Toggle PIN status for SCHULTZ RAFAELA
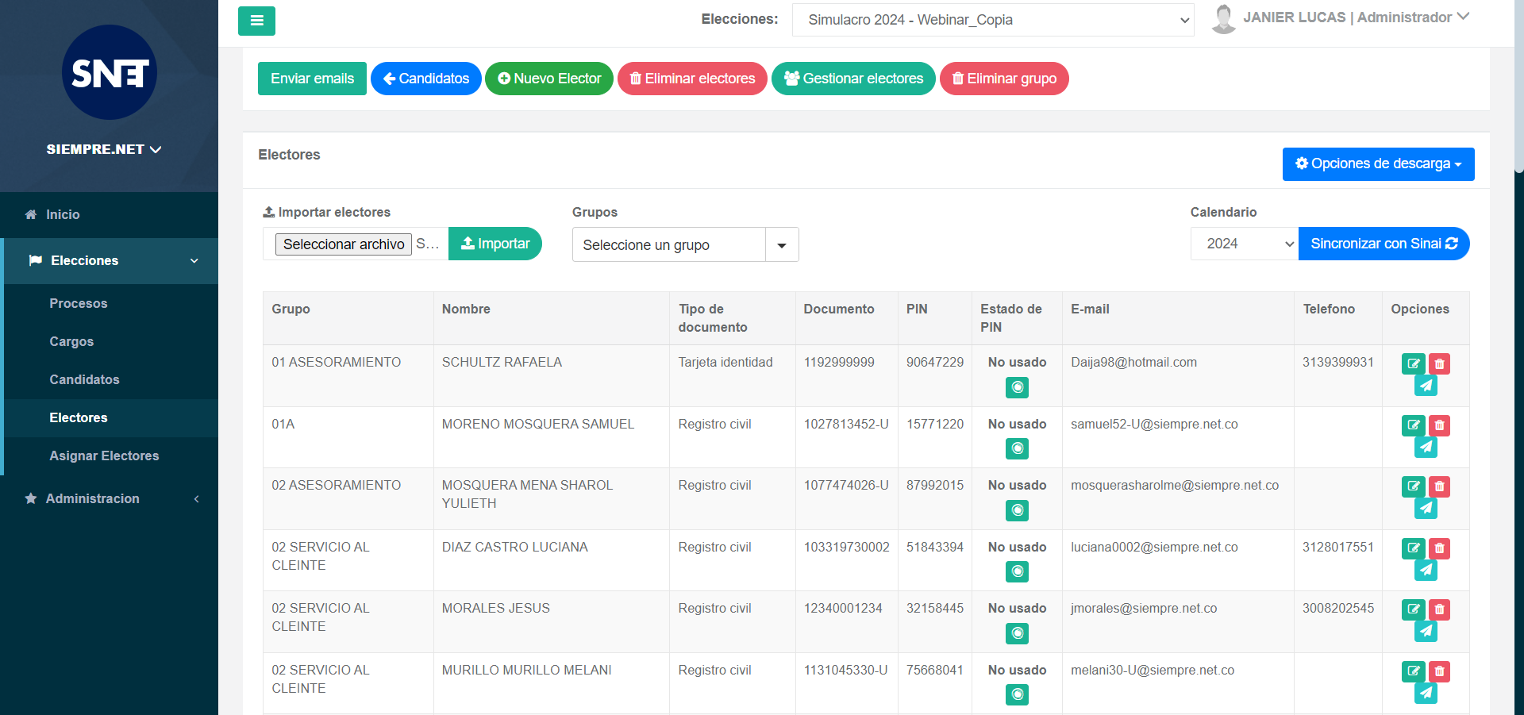The height and width of the screenshot is (715, 1524). (1017, 387)
